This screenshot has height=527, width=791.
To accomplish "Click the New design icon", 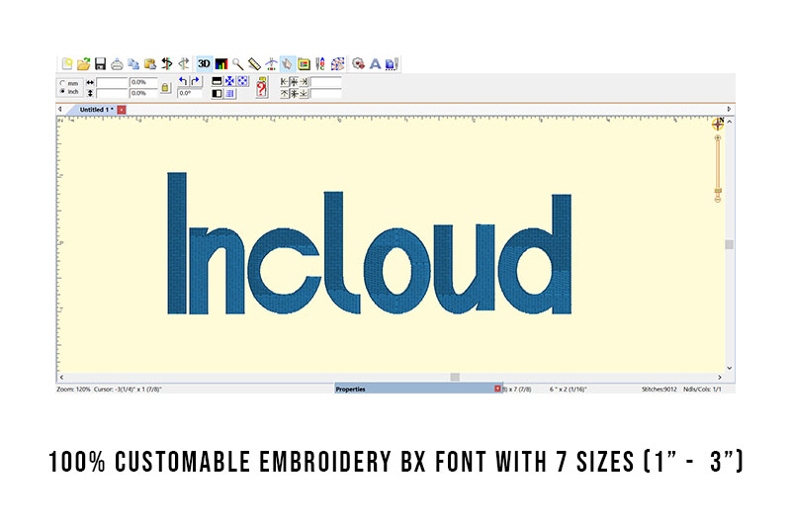I will pyautogui.click(x=67, y=64).
